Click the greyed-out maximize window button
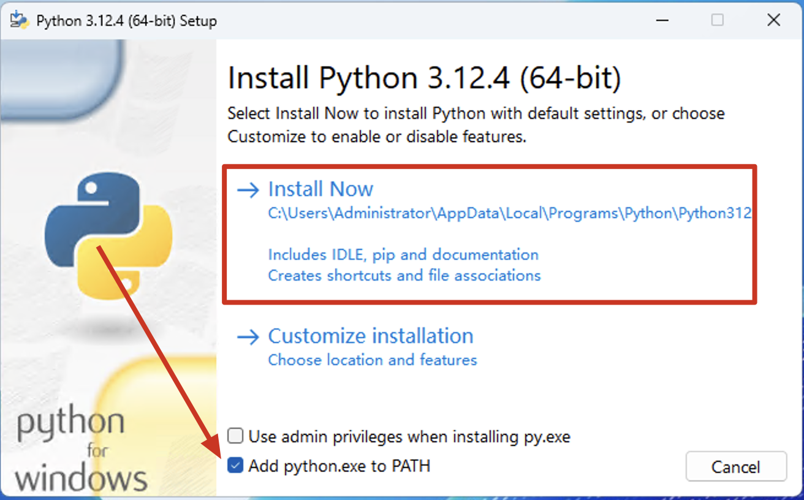 coord(717,20)
